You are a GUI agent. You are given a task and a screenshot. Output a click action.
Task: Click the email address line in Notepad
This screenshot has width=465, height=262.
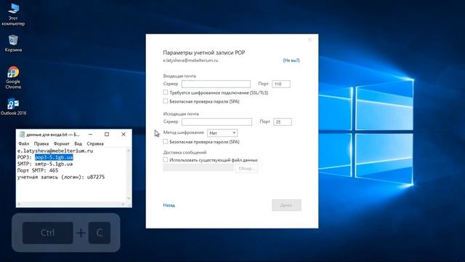click(55, 151)
